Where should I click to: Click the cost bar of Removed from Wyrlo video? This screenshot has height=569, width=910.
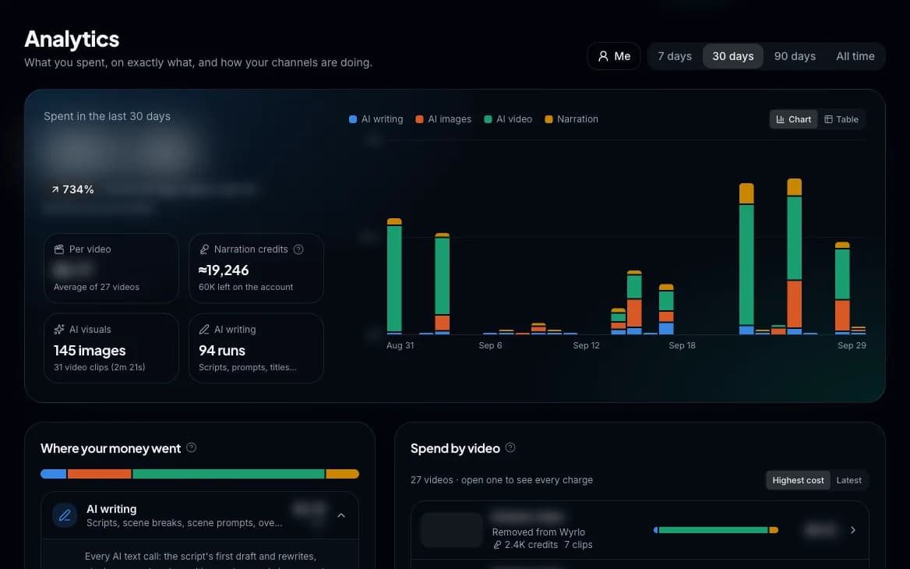(x=715, y=530)
